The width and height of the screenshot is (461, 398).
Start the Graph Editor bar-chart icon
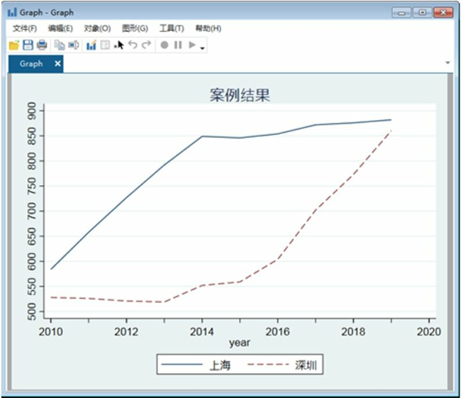point(91,45)
